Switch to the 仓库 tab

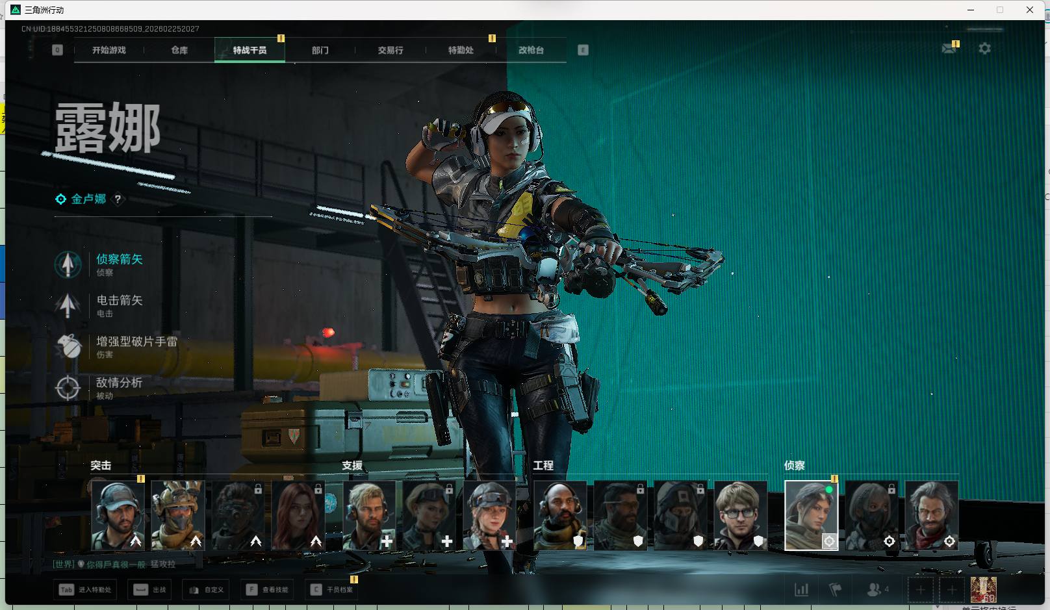(x=179, y=50)
